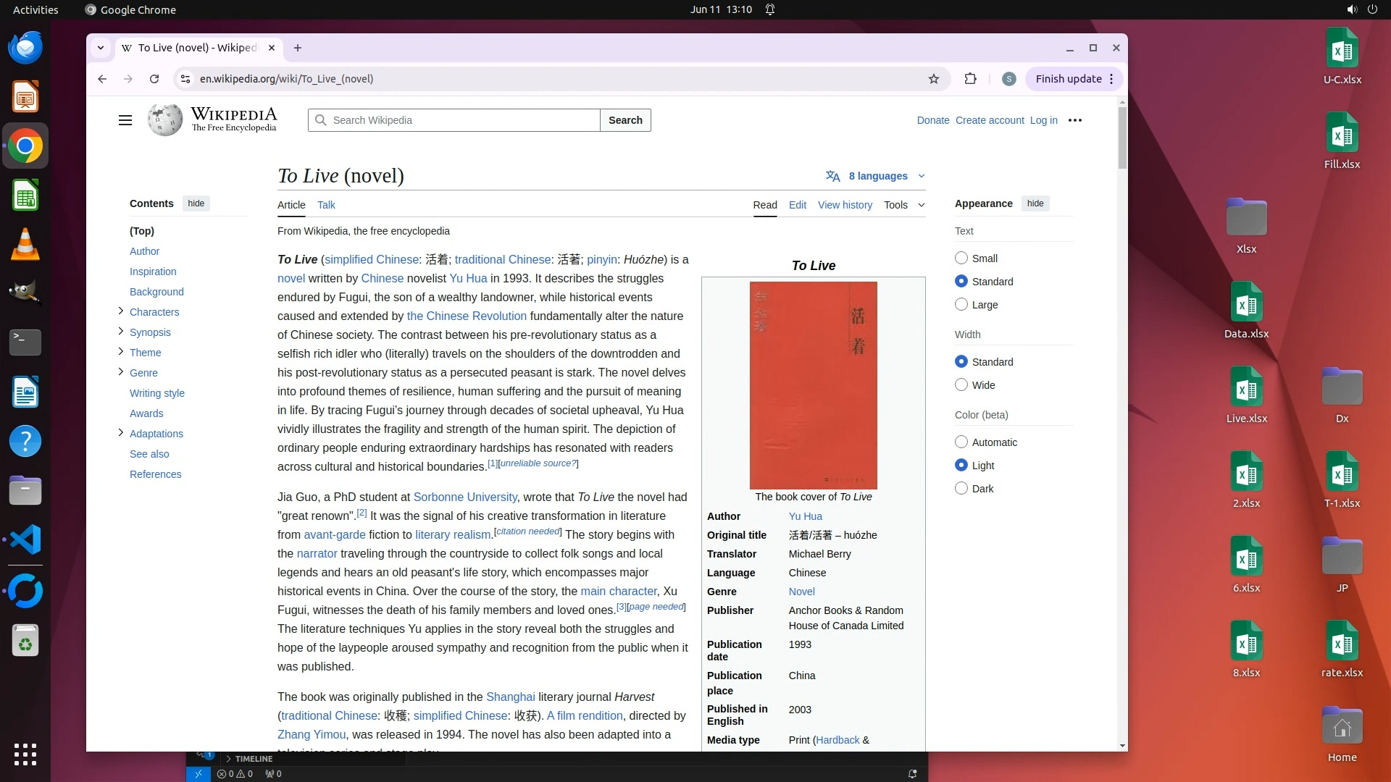The image size is (1391, 782).
Task: Select the Large text size option
Action: coord(961,305)
